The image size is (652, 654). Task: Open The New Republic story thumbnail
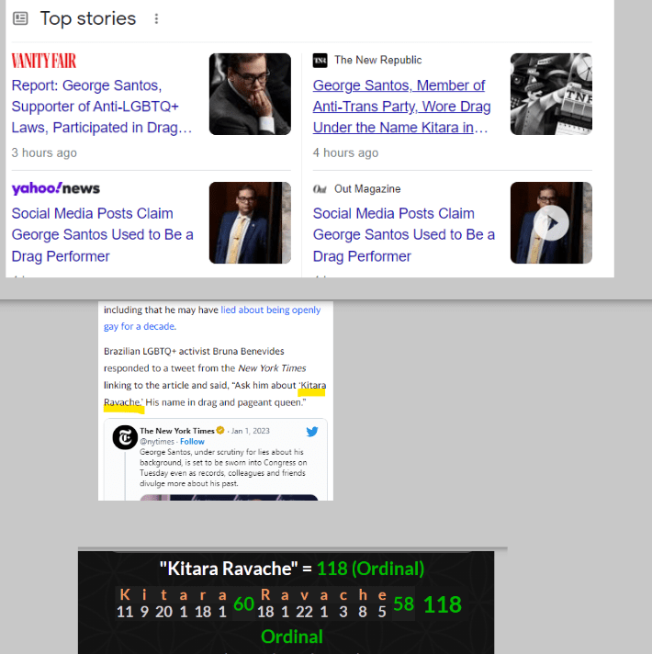tap(551, 94)
